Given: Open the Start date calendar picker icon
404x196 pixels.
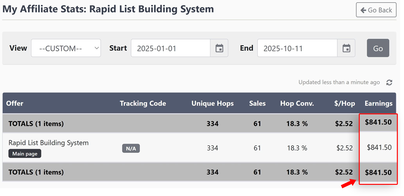Looking at the screenshot, I should 219,48.
